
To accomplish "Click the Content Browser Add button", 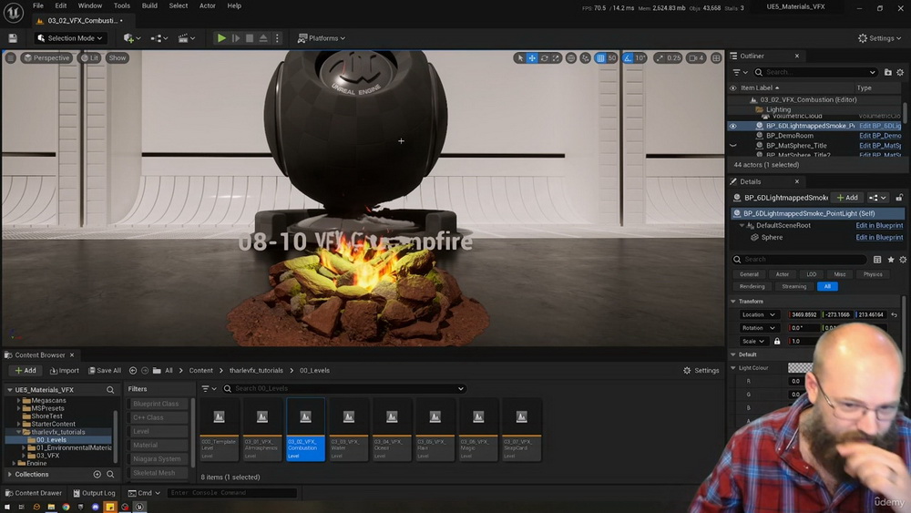I will [26, 371].
